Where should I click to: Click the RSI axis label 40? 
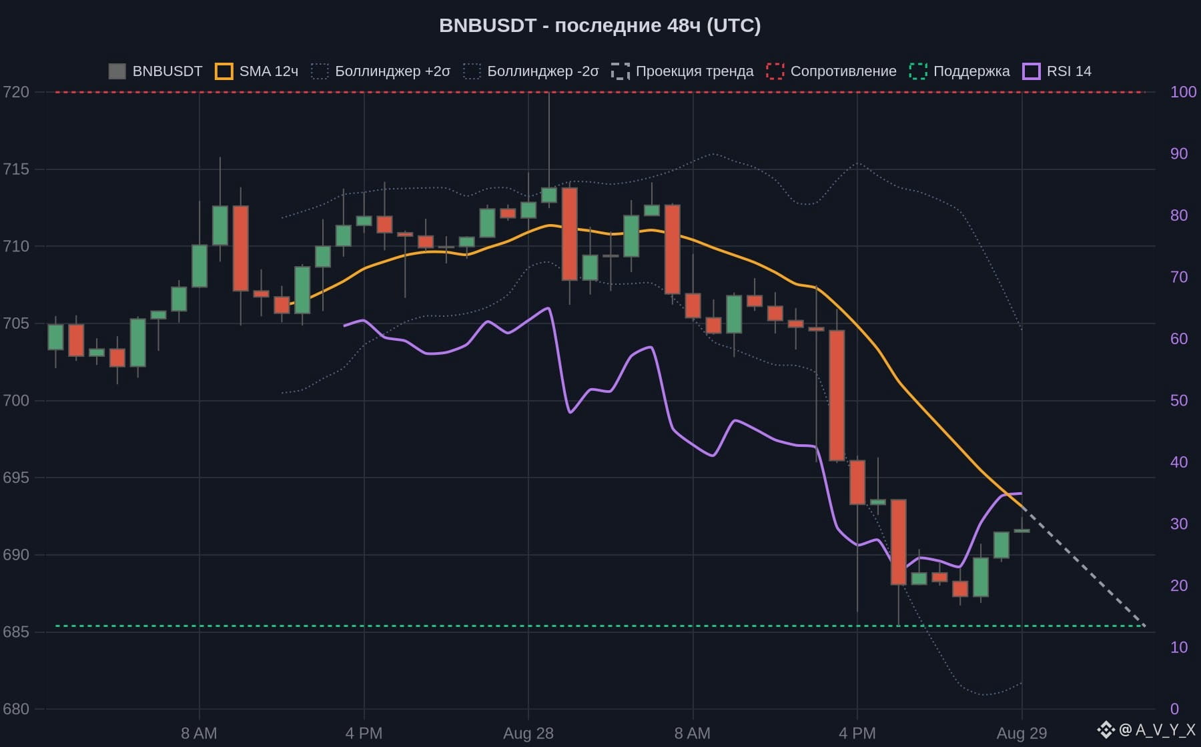(1179, 462)
